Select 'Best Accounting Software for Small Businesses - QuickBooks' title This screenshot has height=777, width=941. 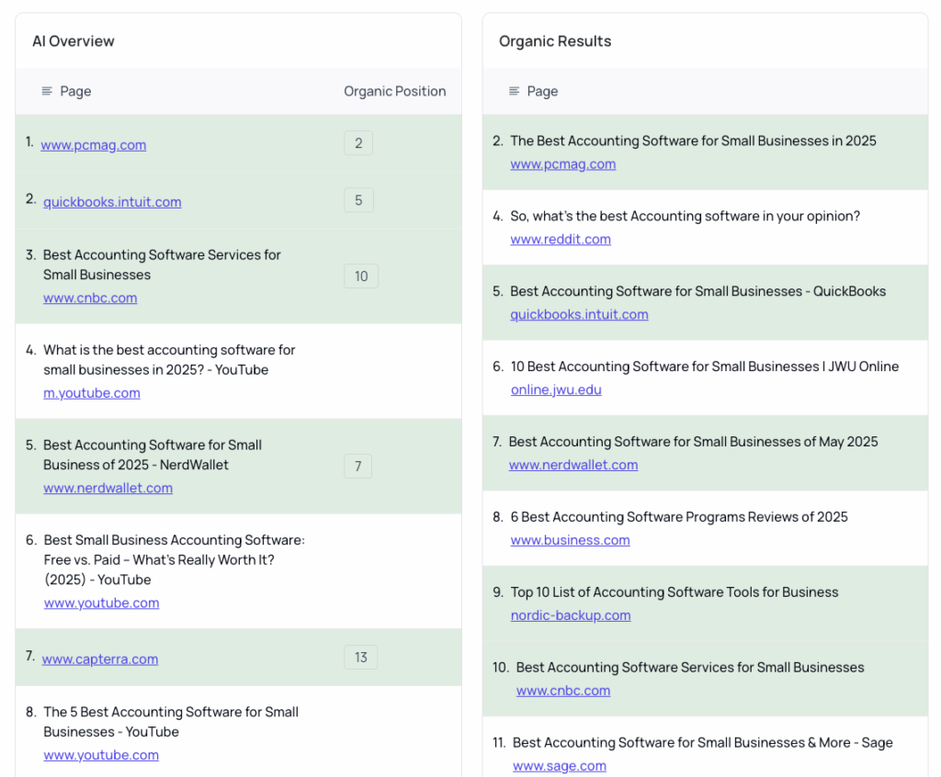point(698,291)
